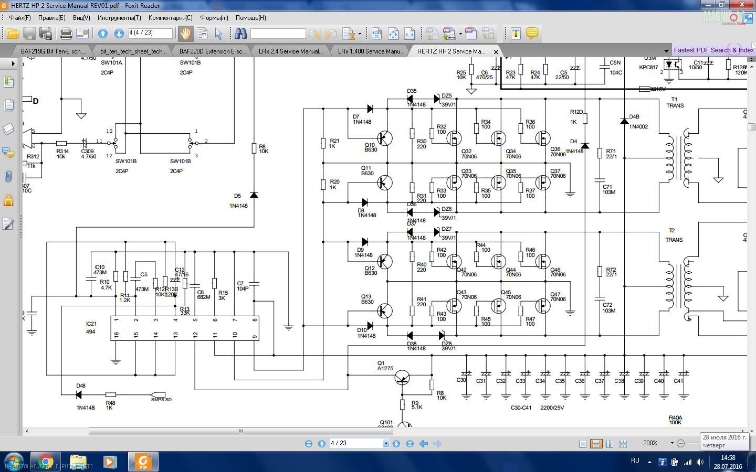Click the Print icon
The height and width of the screenshot is (472, 756).
[66, 34]
